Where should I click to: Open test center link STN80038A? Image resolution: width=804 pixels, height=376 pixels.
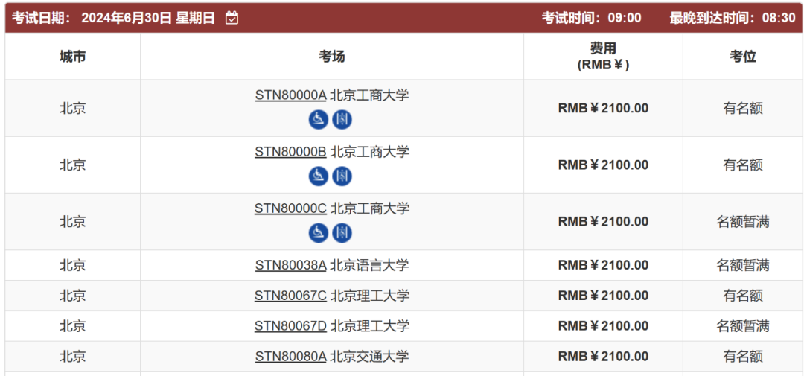[291, 265]
